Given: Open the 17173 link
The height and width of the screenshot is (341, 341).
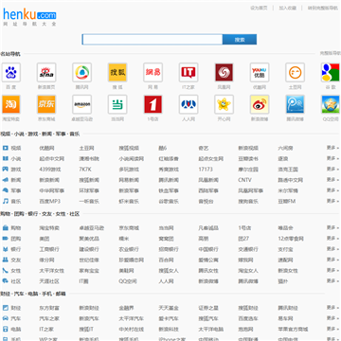Looking at the screenshot, I should (206, 170).
